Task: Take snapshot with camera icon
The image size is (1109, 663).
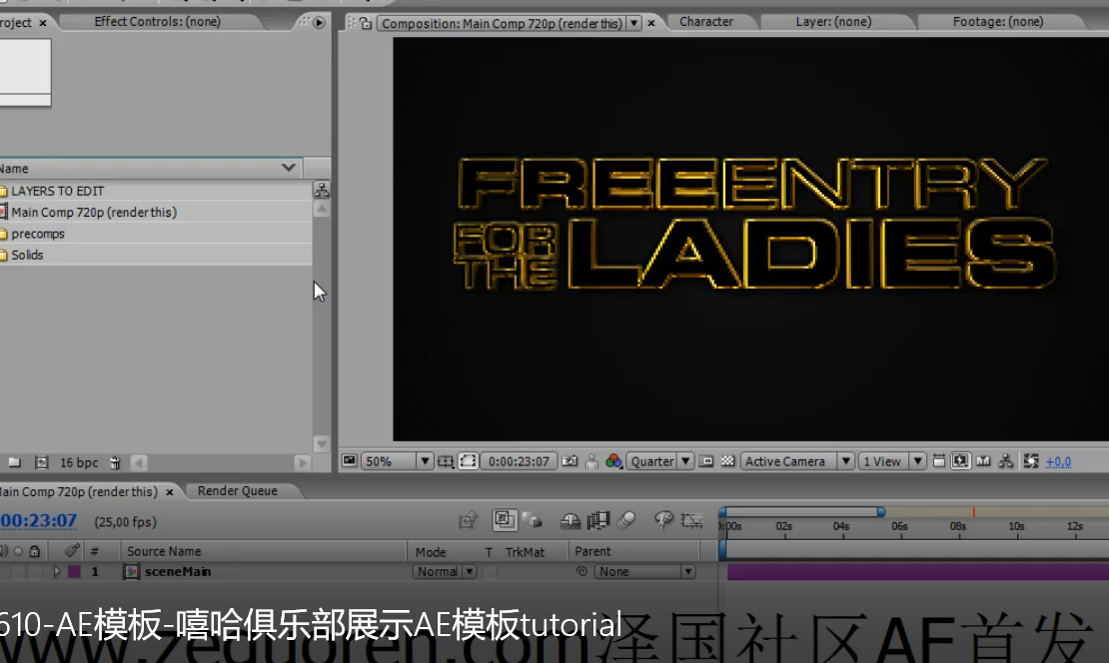Action: tap(569, 461)
